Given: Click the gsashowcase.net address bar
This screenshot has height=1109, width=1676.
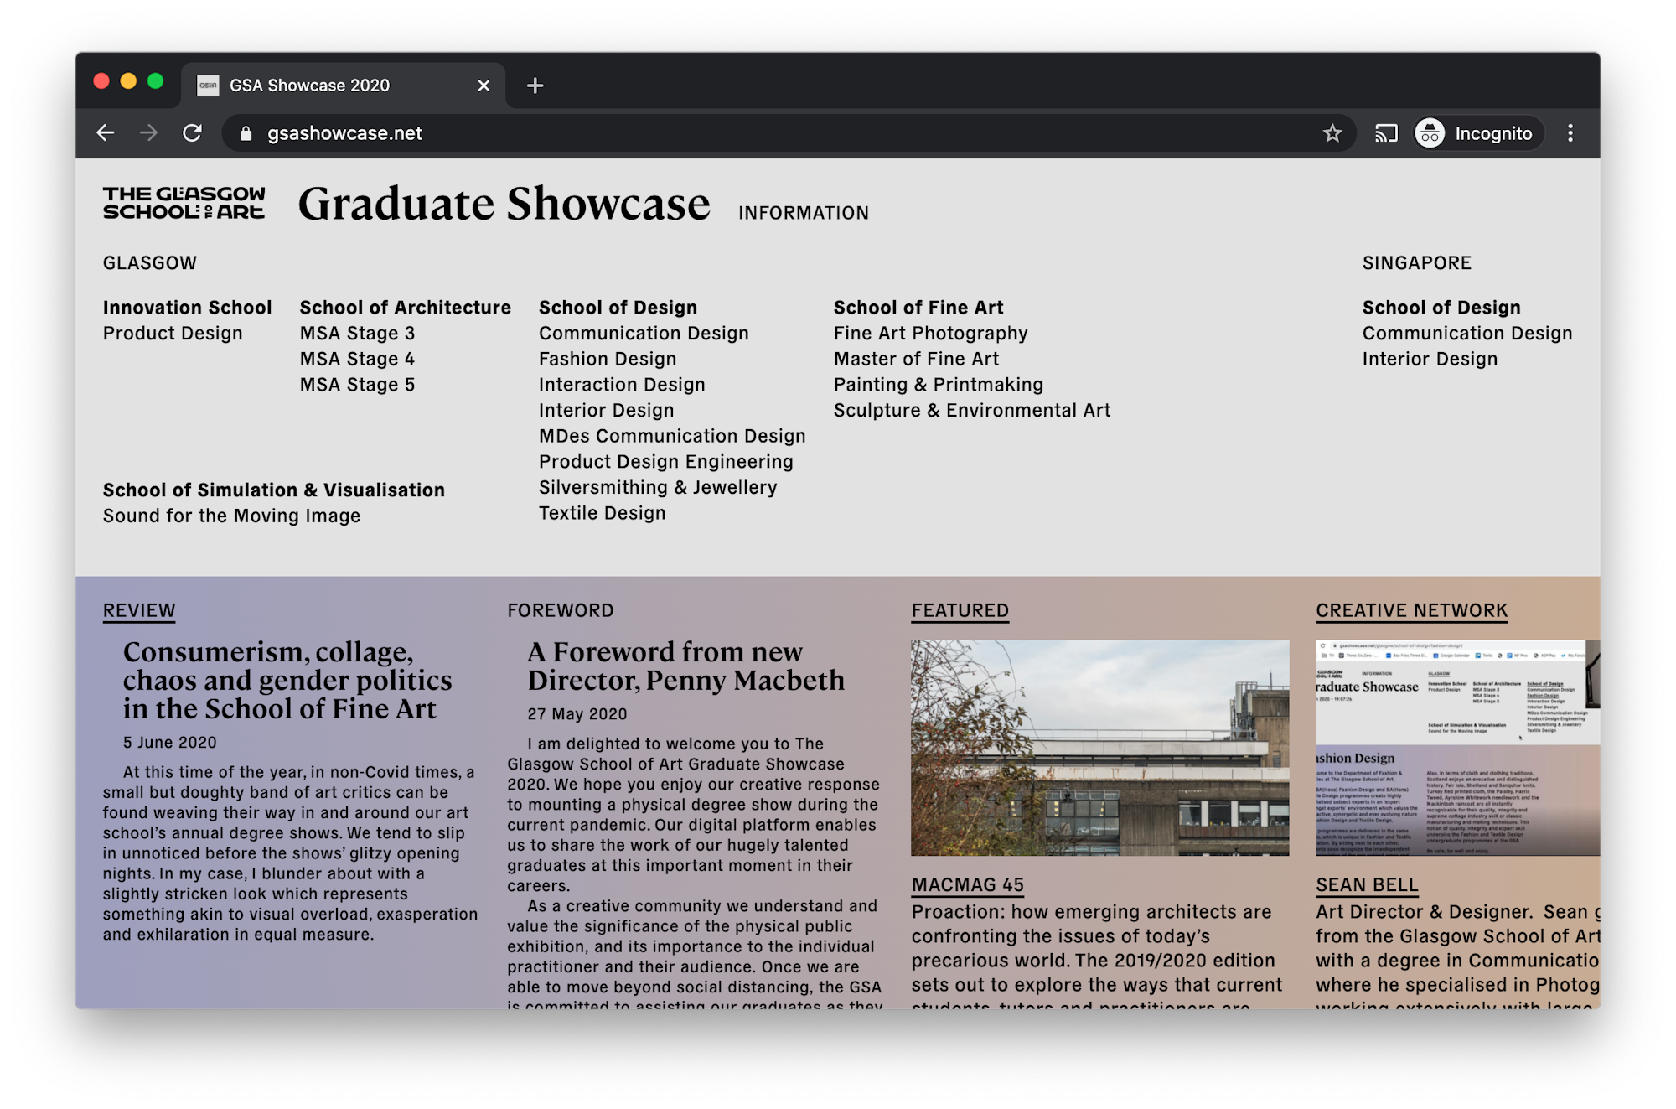Looking at the screenshot, I should pos(788,133).
